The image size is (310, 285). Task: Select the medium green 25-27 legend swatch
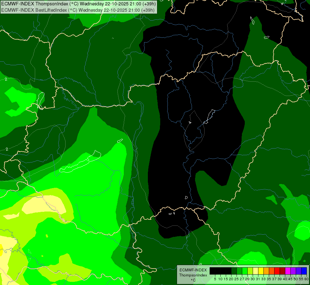click(x=239, y=271)
